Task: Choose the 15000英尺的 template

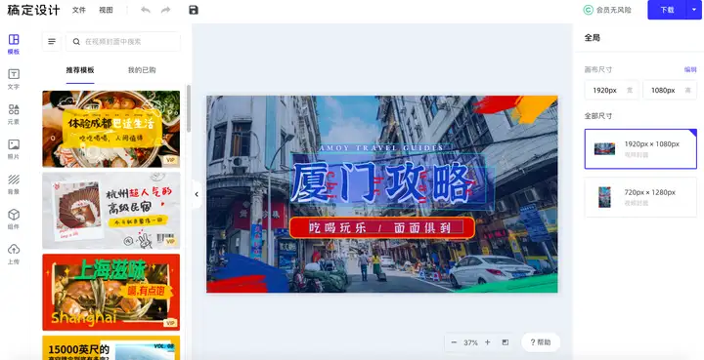Action: [x=111, y=348]
